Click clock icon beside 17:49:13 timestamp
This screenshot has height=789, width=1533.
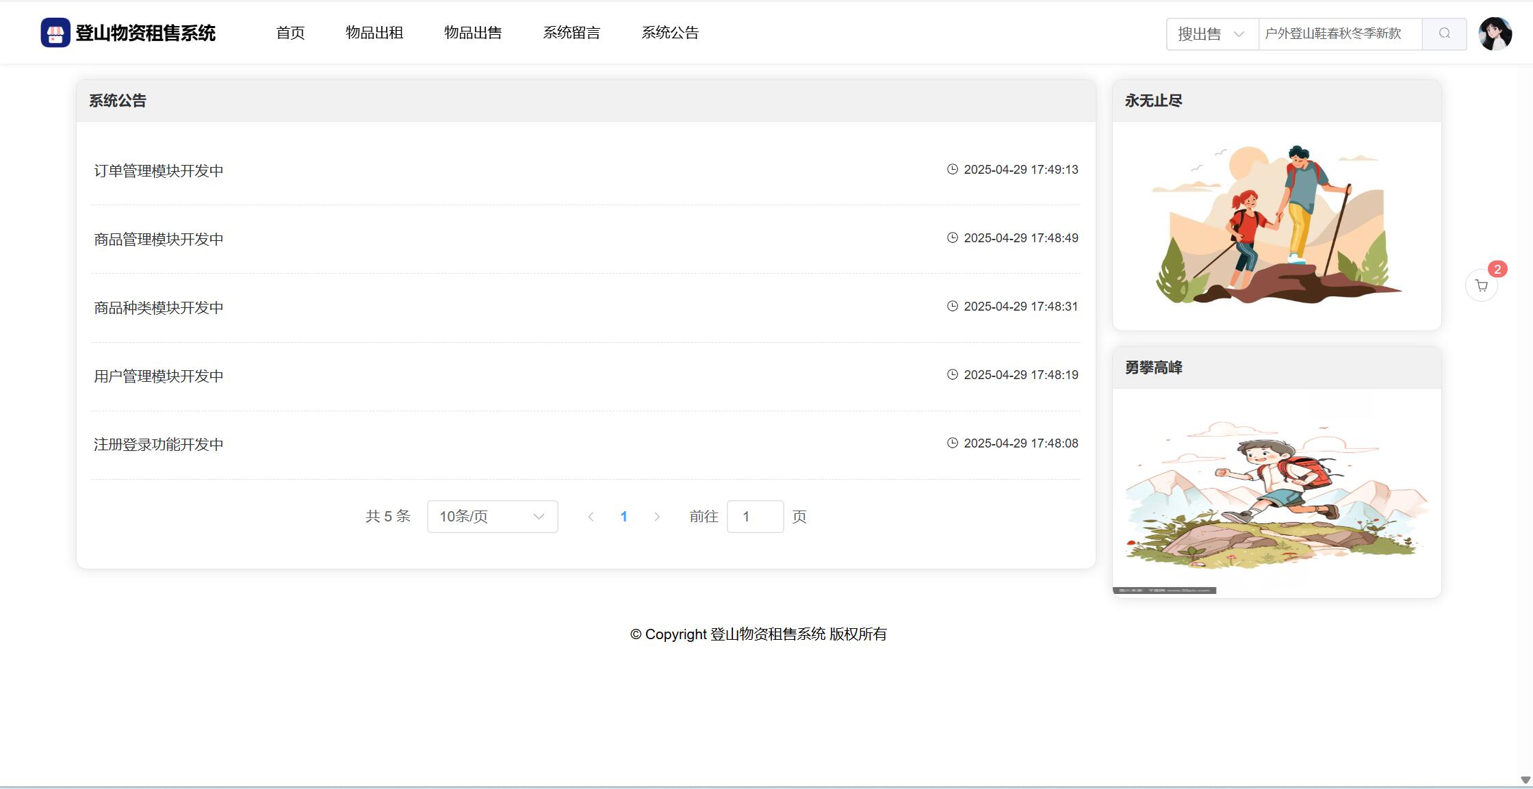point(952,169)
